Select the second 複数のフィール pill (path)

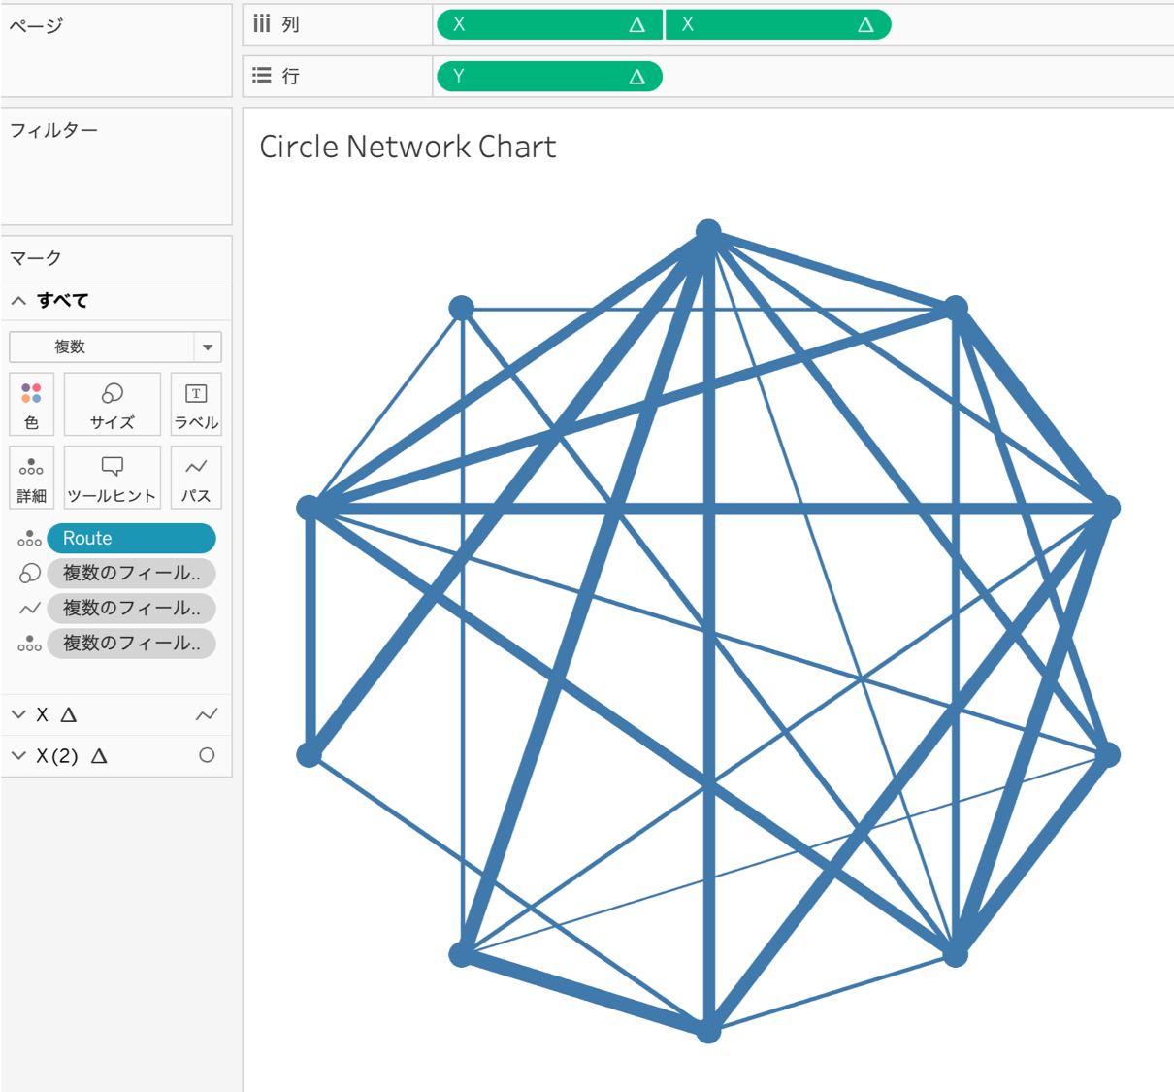pos(131,609)
